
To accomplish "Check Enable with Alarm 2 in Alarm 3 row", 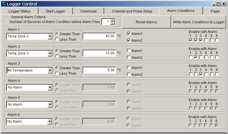I will 196,74.
